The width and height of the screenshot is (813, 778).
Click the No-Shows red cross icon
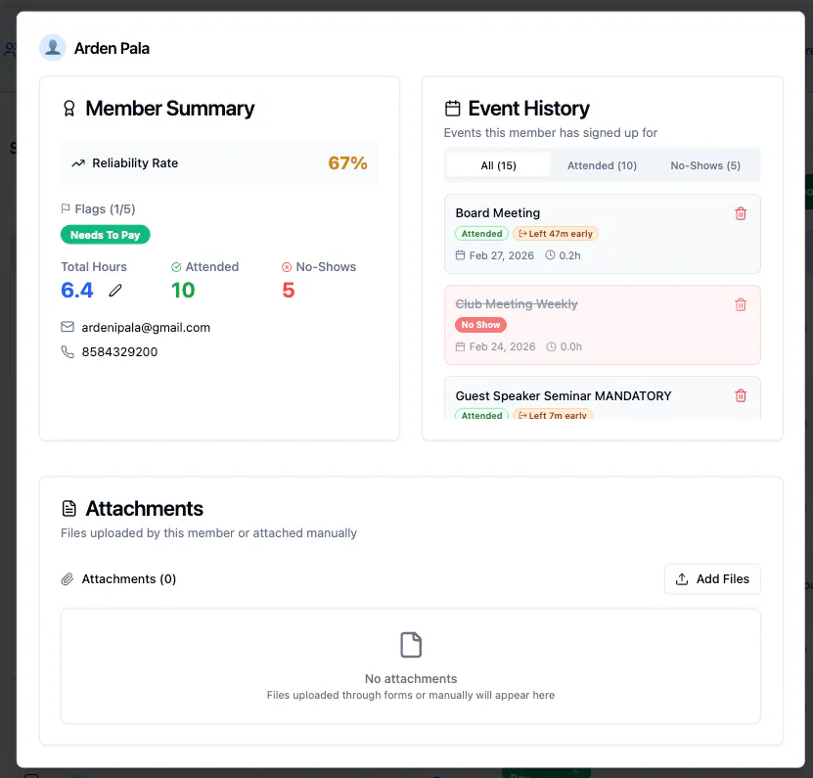click(287, 267)
